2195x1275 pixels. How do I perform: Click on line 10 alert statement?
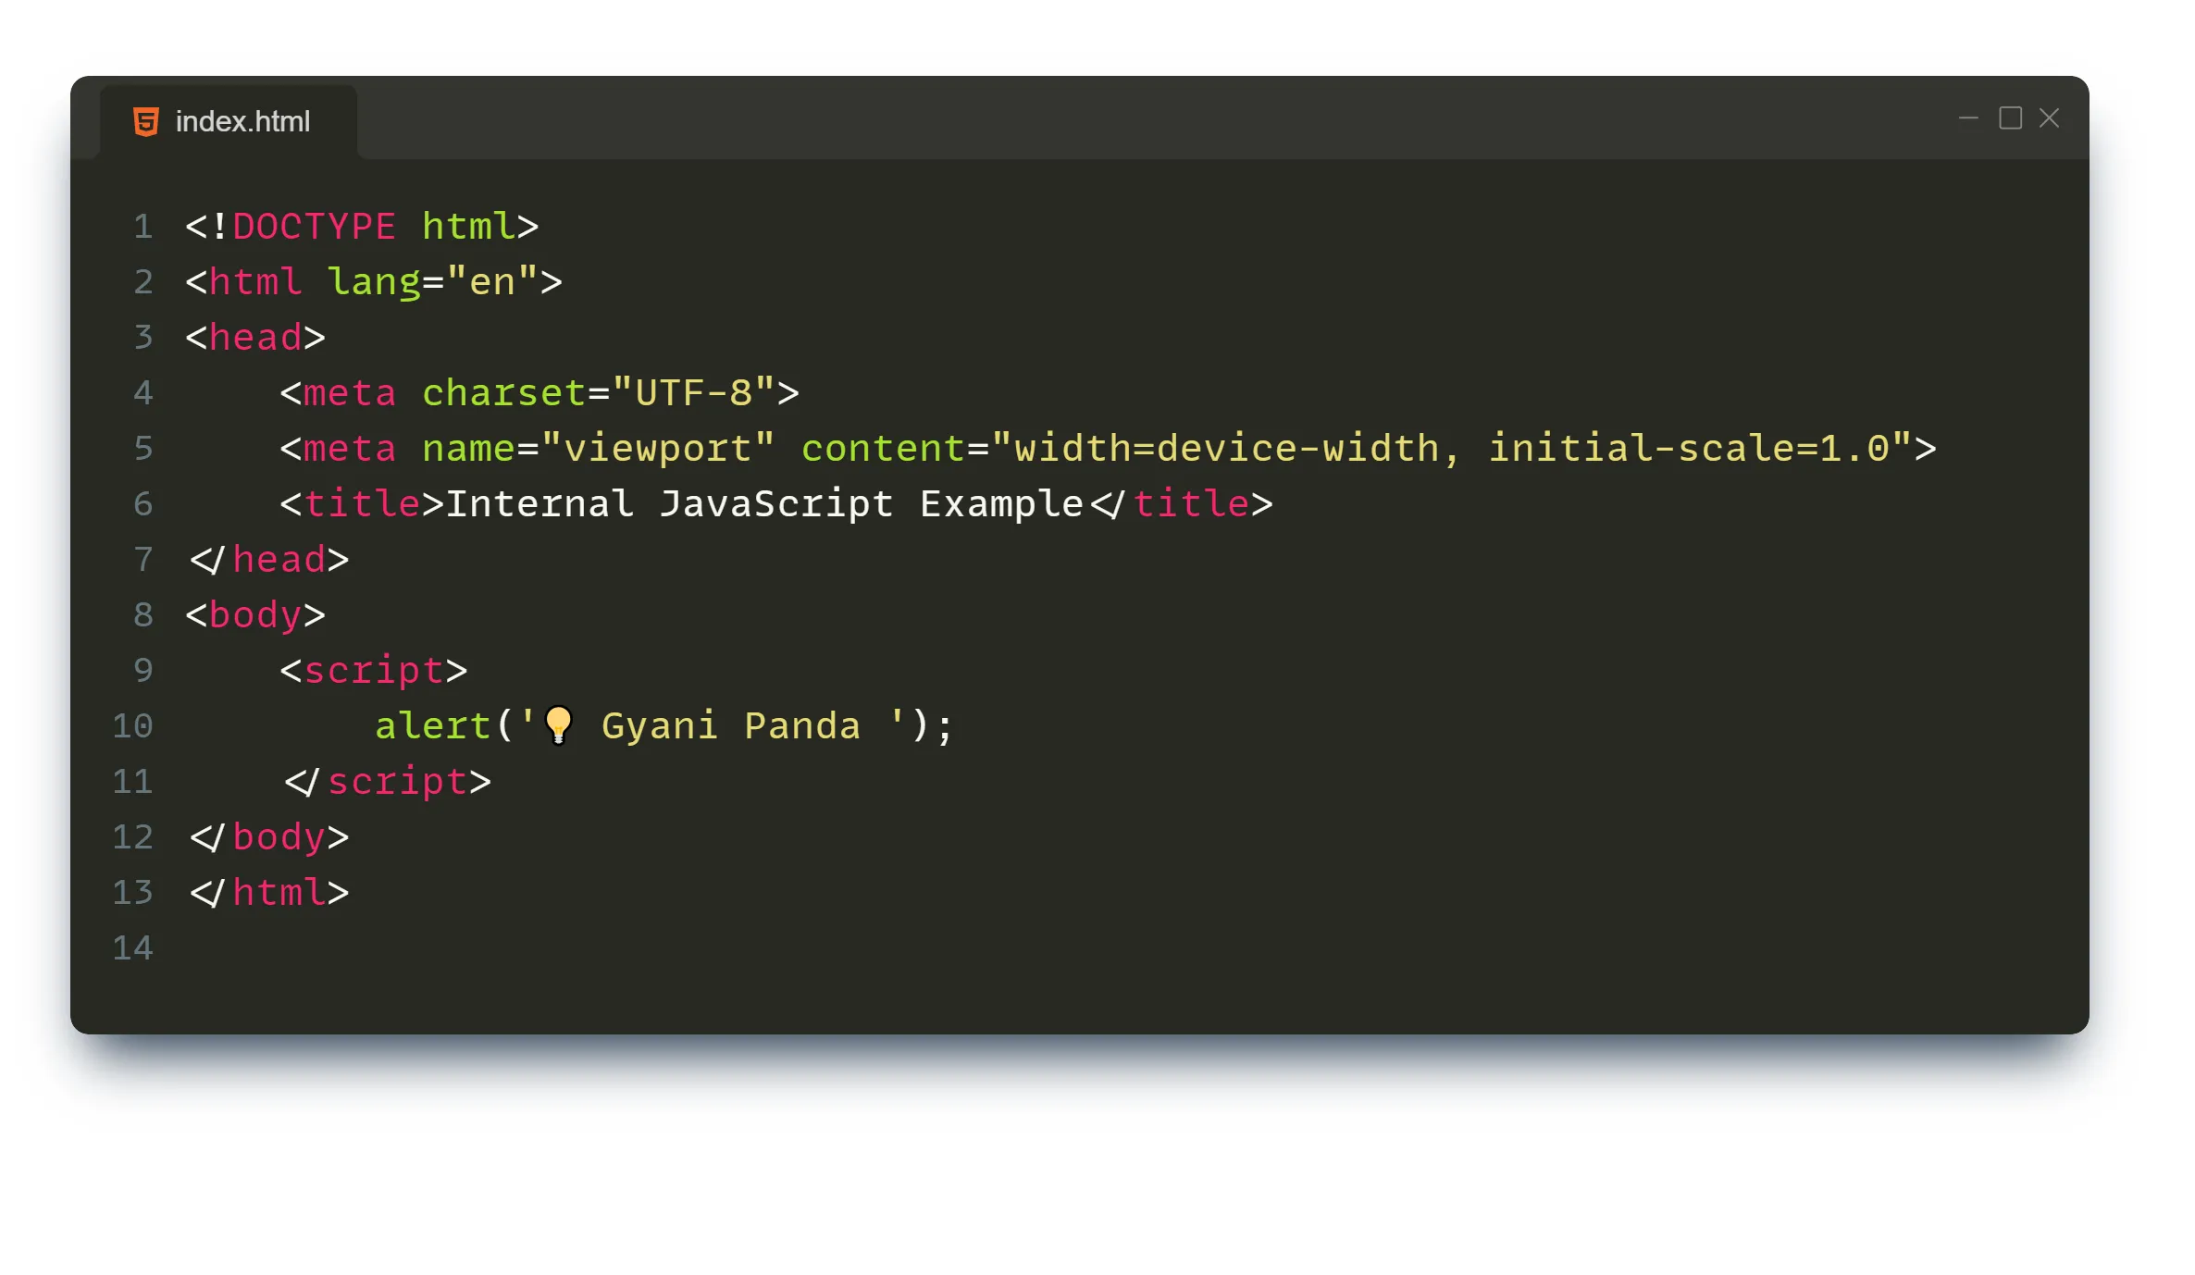(663, 725)
